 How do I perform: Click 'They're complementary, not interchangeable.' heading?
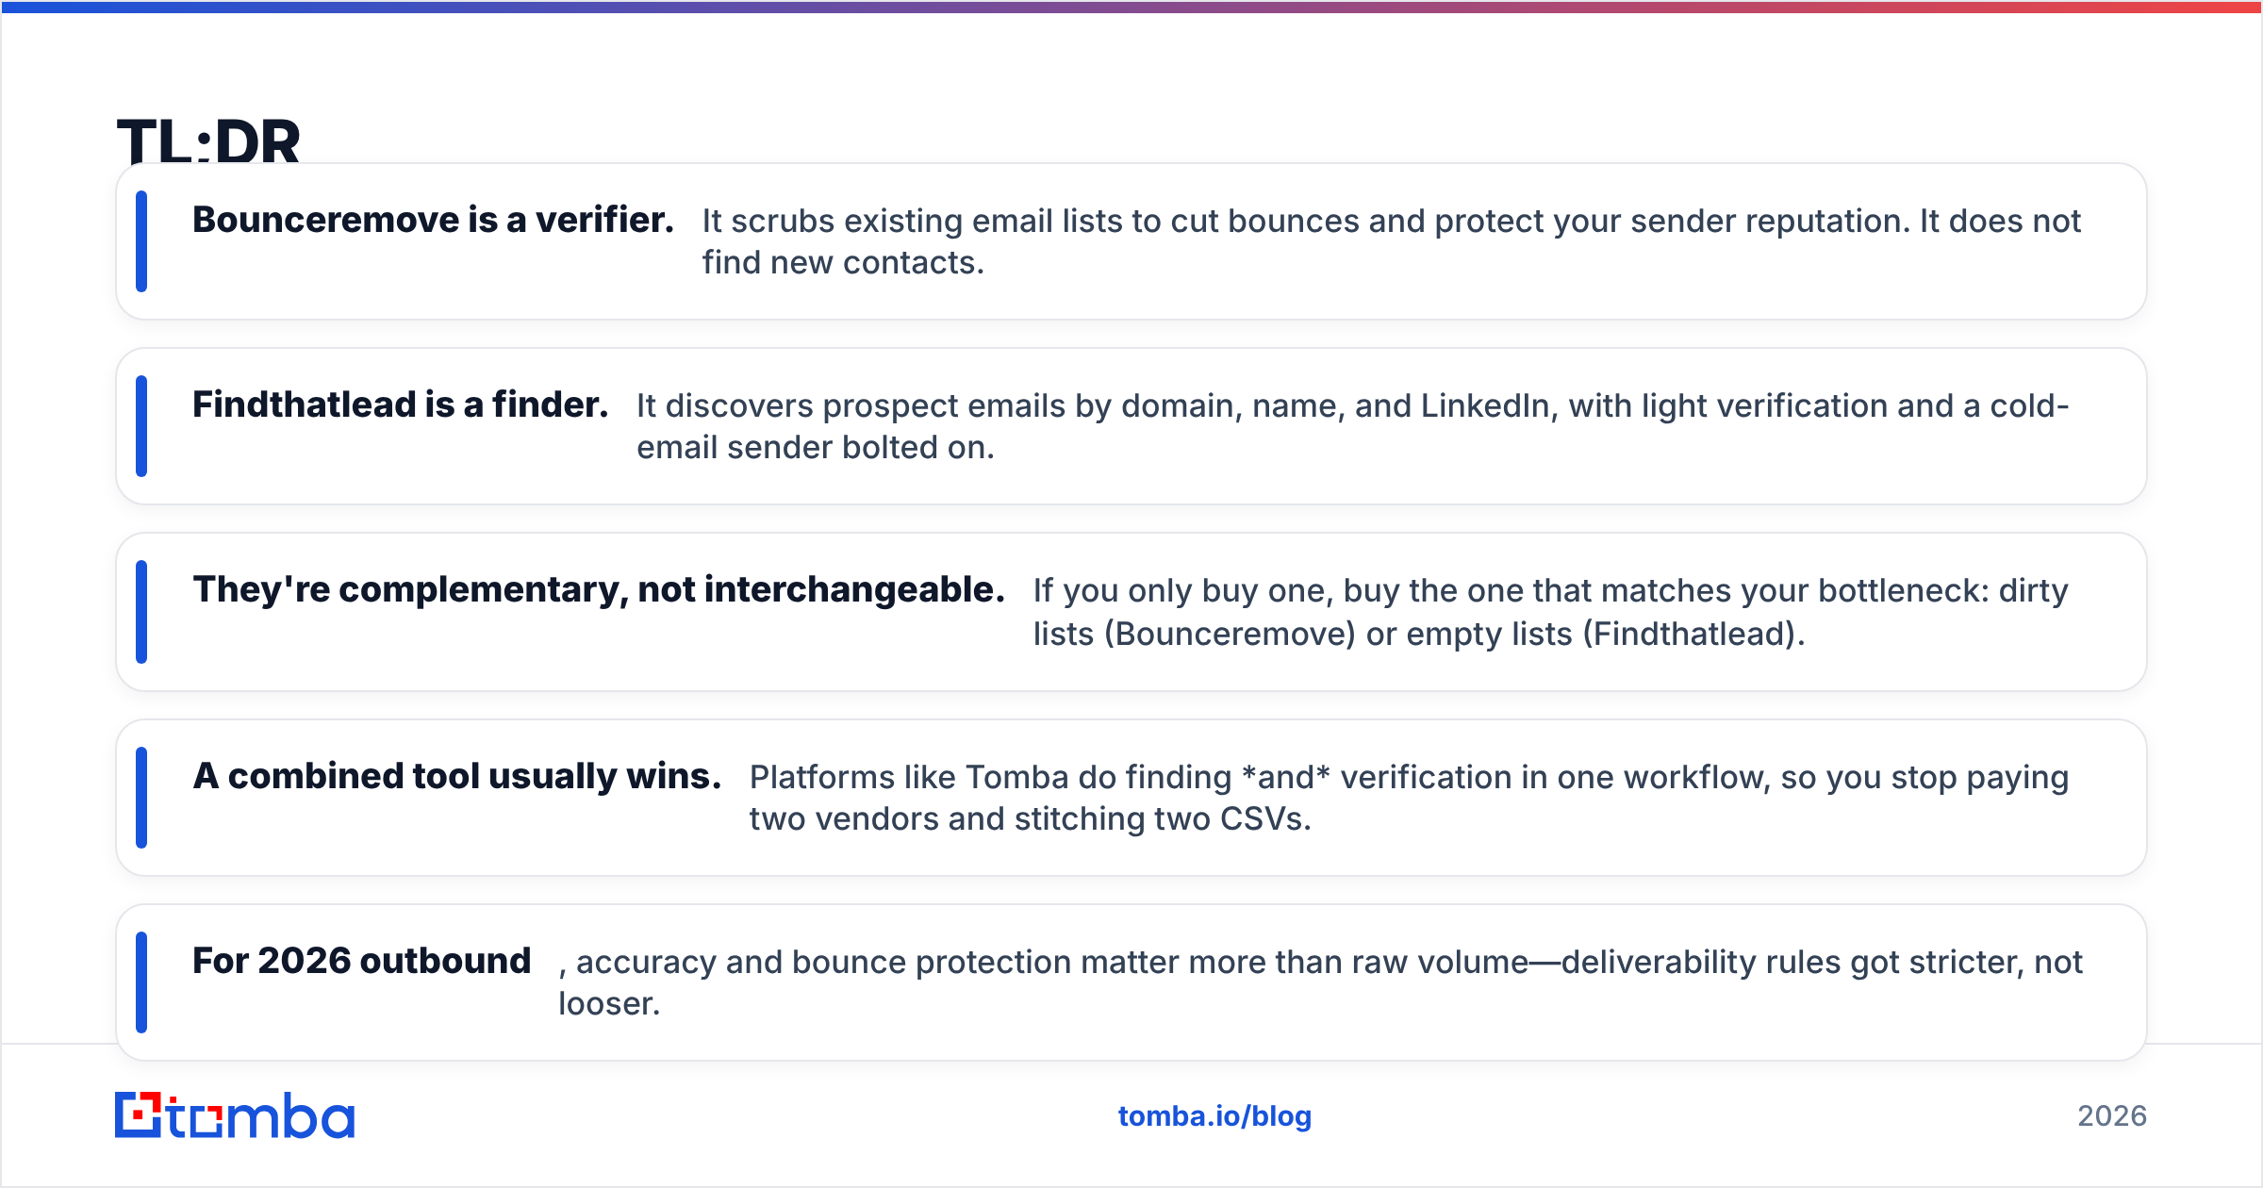coord(599,589)
